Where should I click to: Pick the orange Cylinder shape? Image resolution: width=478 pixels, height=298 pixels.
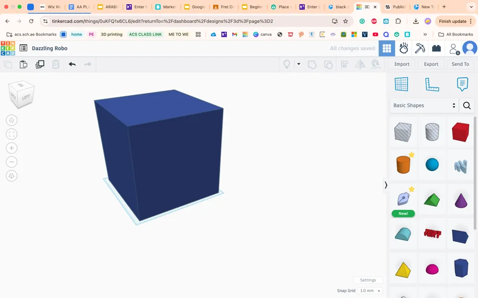coord(403,164)
